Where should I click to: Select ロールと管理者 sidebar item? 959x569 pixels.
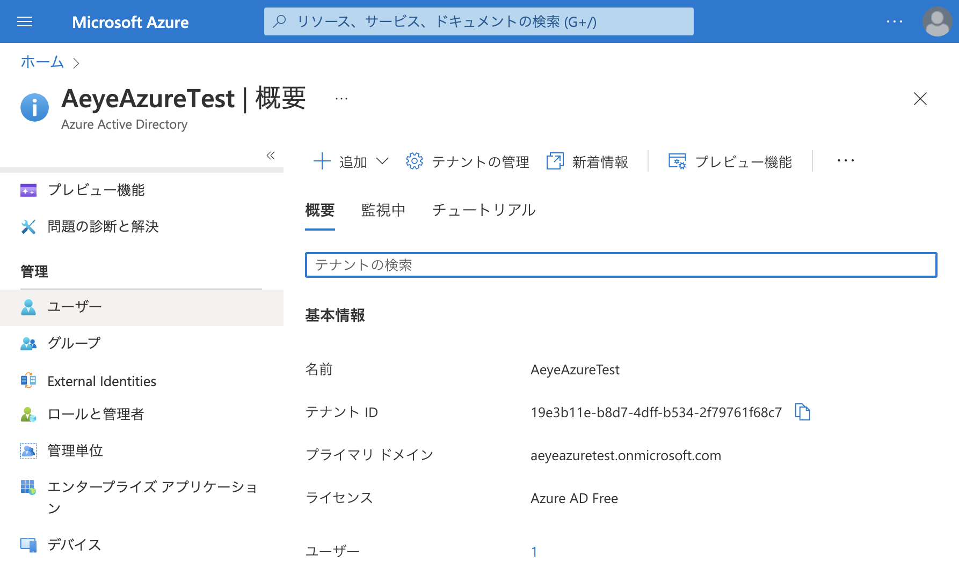coord(96,414)
